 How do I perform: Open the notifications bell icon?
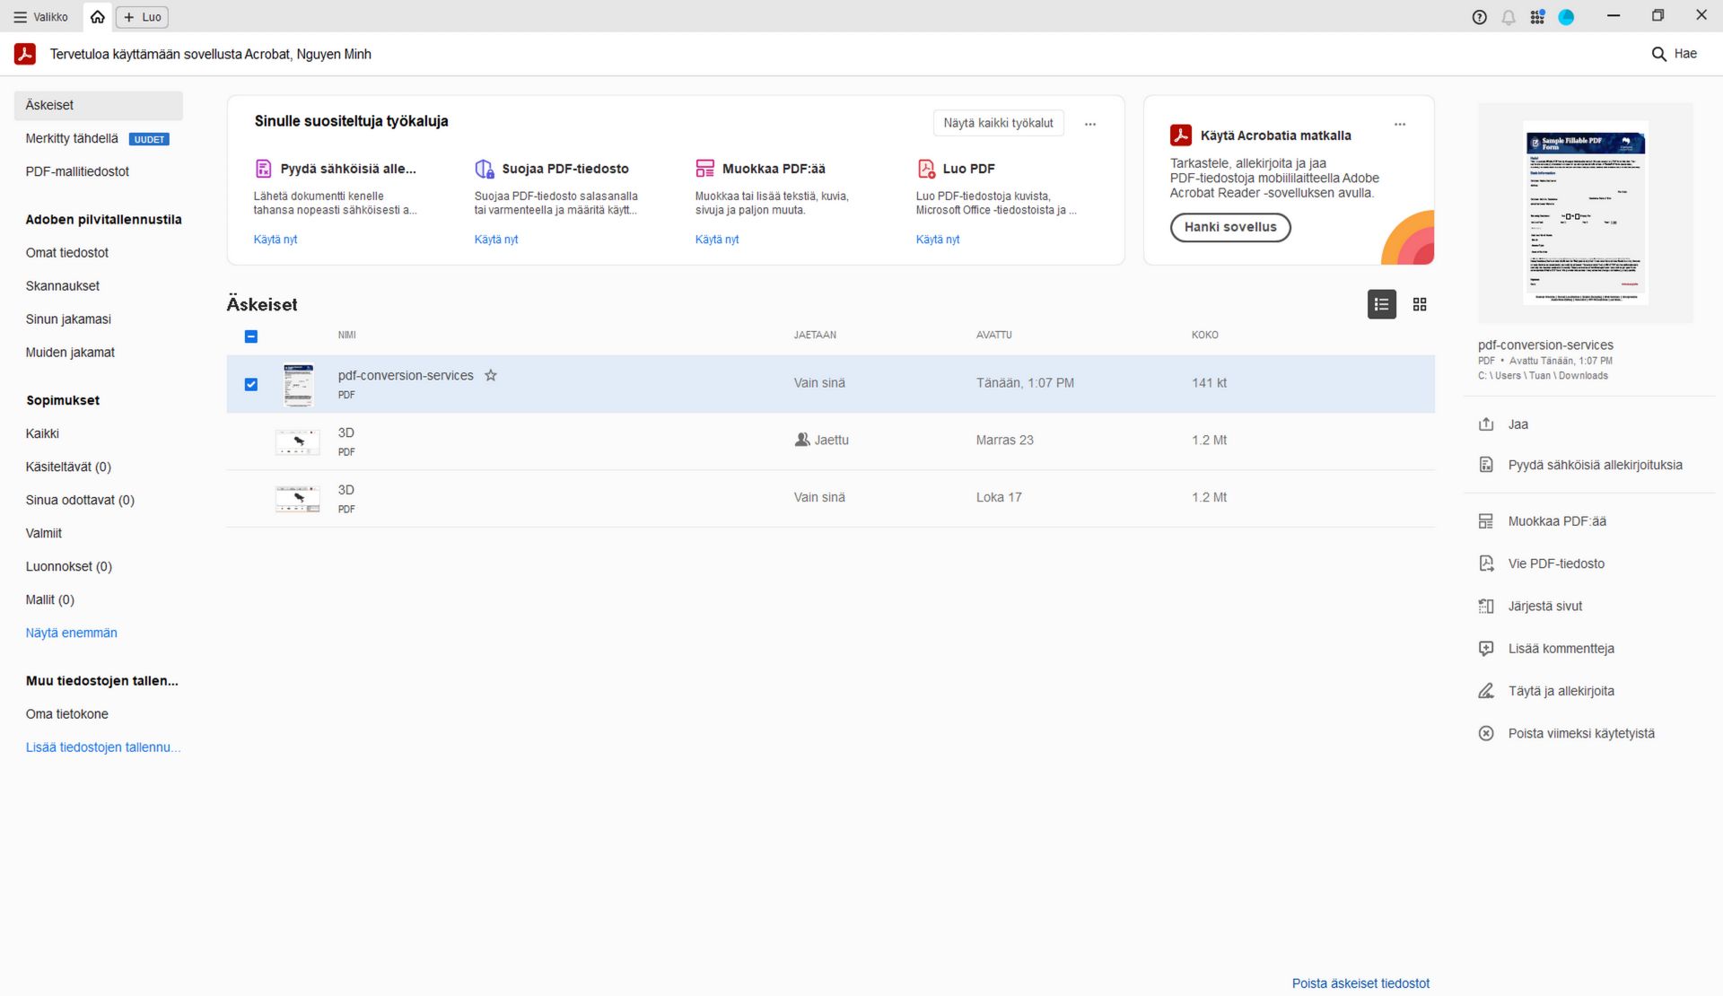pos(1509,17)
